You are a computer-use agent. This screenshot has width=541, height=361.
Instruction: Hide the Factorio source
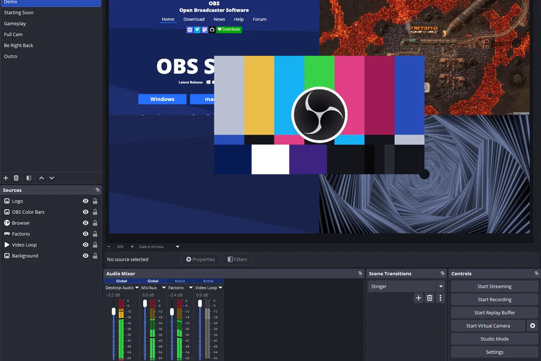coord(85,234)
